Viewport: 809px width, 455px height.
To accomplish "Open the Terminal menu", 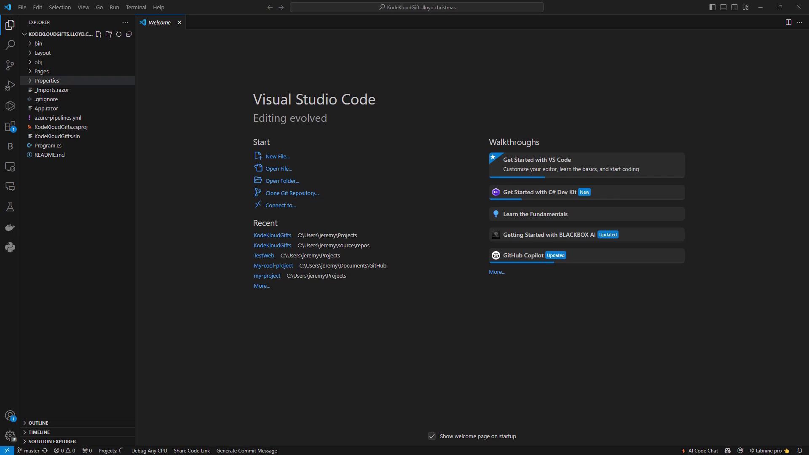I will (x=136, y=7).
